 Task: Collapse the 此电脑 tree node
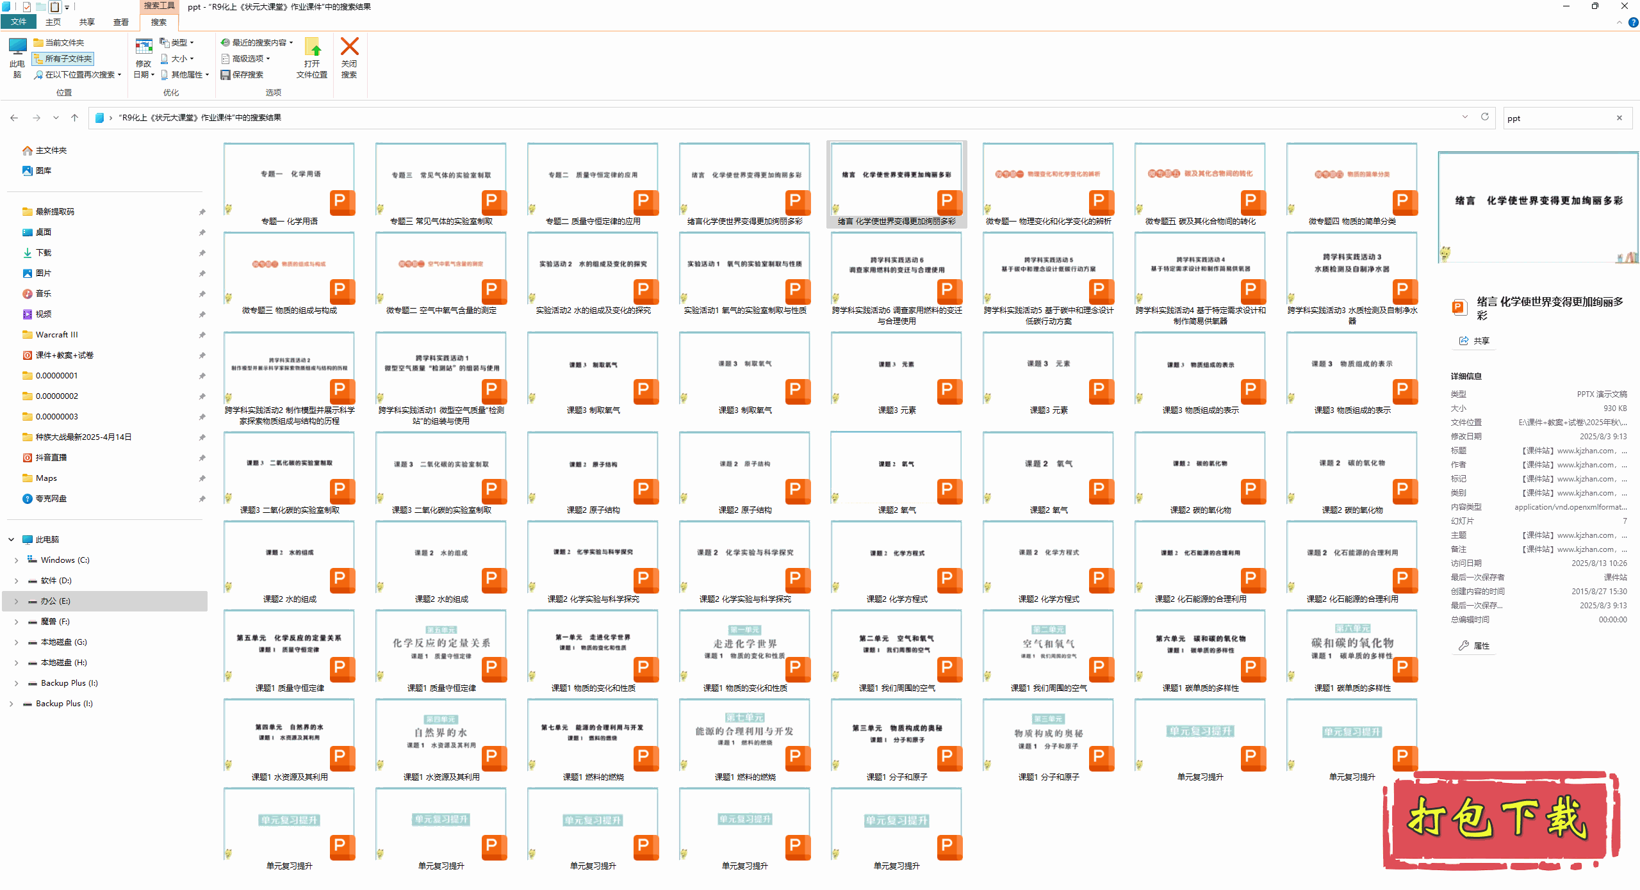11,540
